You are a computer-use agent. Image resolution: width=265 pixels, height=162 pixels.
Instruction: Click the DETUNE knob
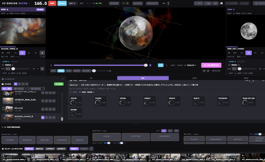click(73, 114)
